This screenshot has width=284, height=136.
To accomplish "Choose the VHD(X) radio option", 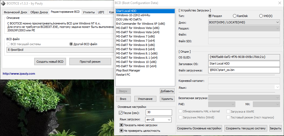I will point(261,16).
